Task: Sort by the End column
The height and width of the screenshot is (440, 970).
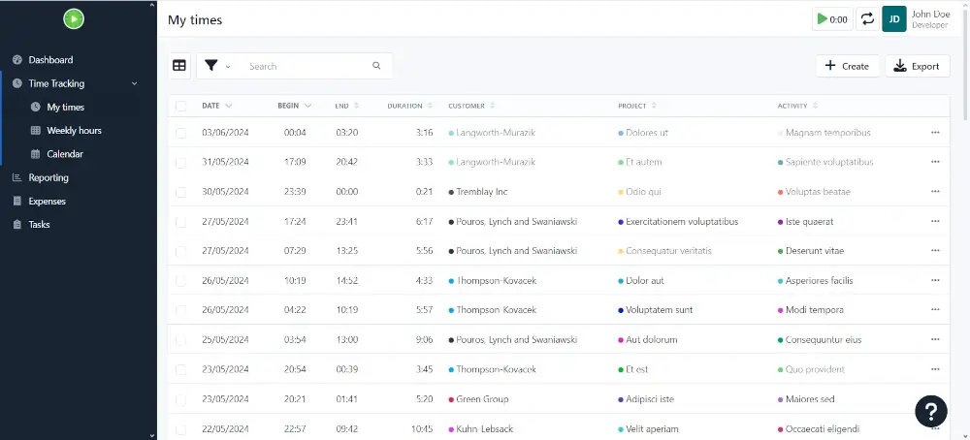Action: click(346, 106)
